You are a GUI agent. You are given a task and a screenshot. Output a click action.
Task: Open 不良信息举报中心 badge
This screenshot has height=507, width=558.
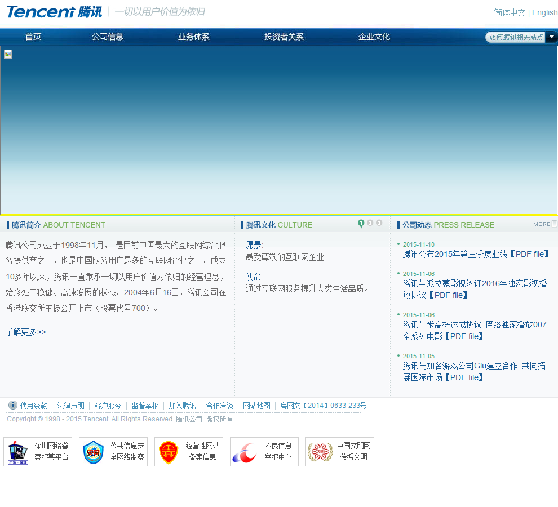click(264, 451)
